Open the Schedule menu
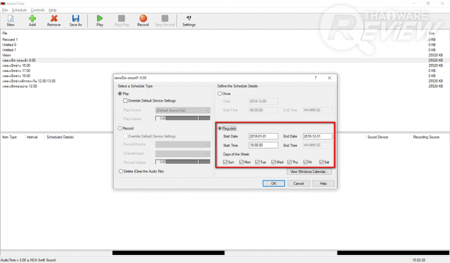 (x=19, y=10)
